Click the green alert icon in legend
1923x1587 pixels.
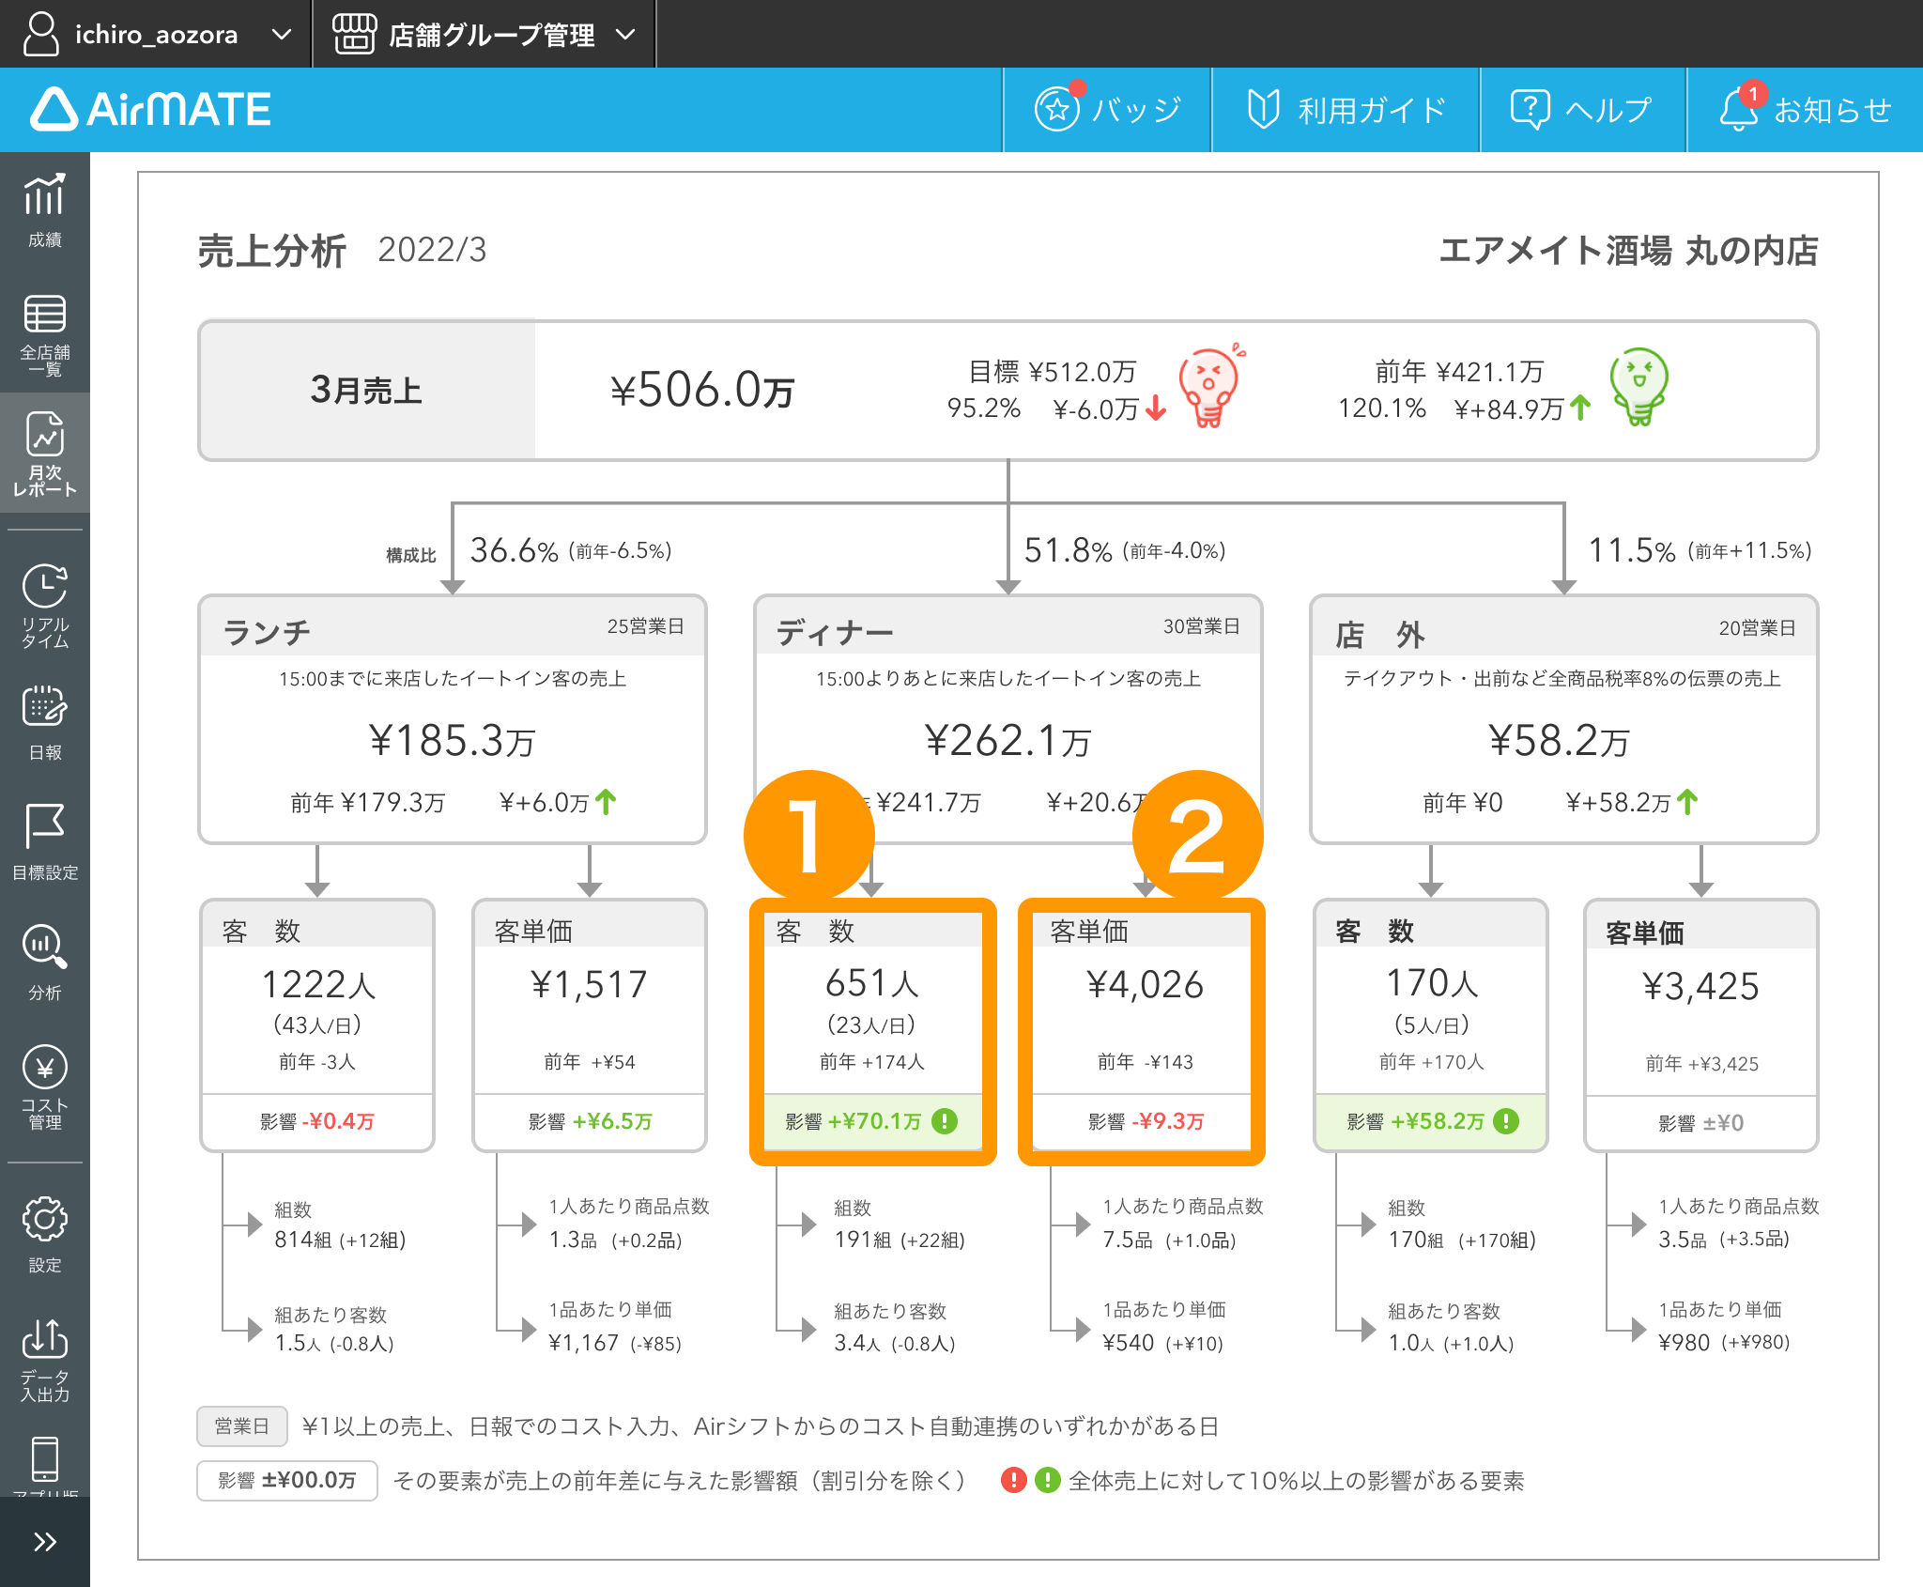click(1047, 1480)
